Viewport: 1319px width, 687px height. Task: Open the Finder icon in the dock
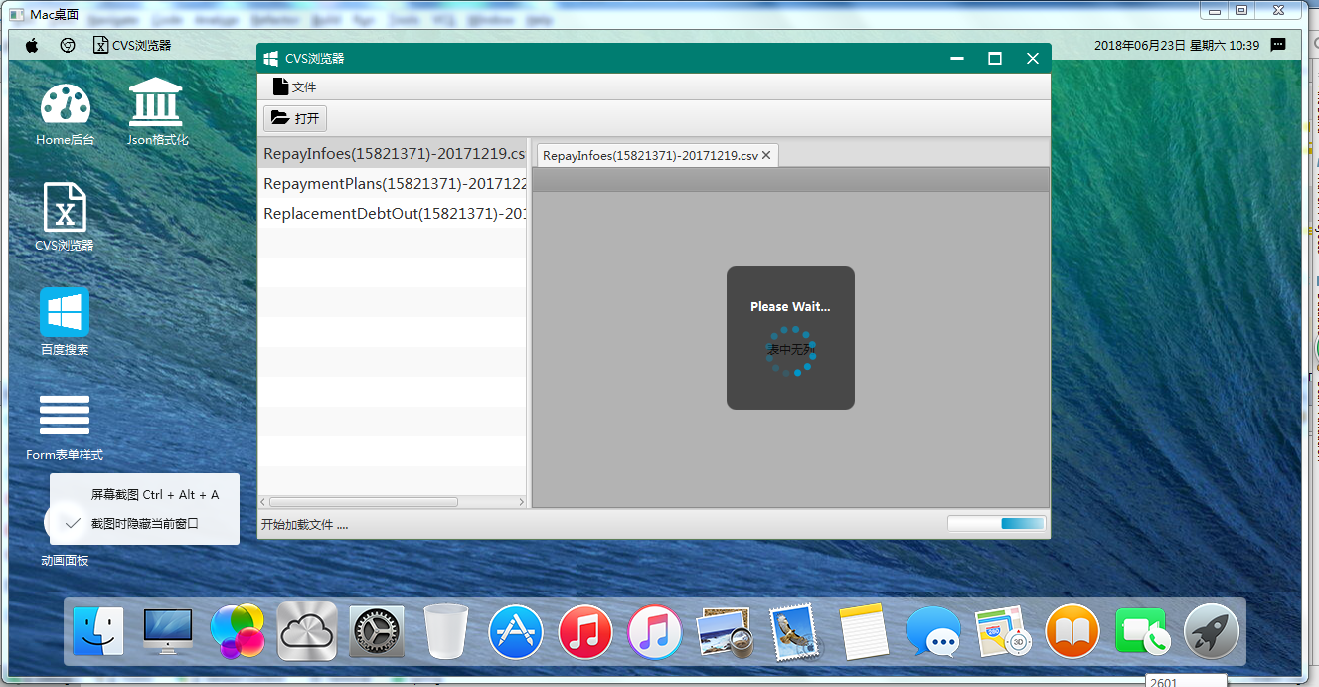(x=98, y=632)
